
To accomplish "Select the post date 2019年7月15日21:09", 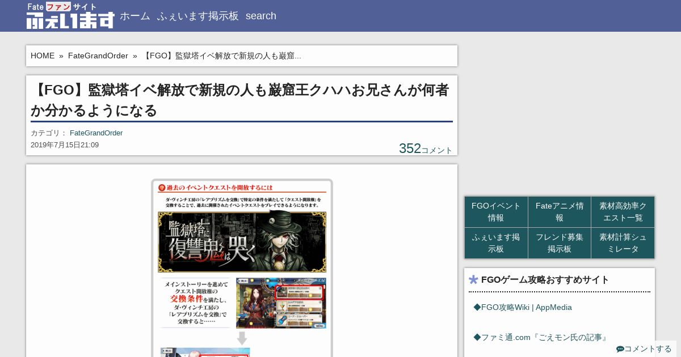I will click(x=65, y=145).
